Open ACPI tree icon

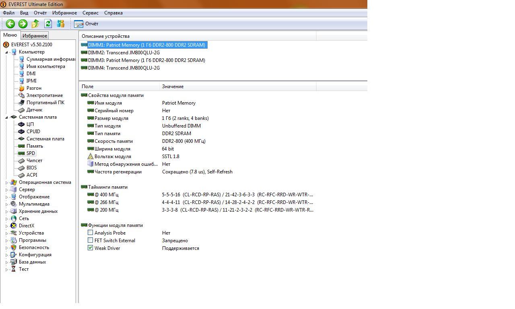point(22,175)
